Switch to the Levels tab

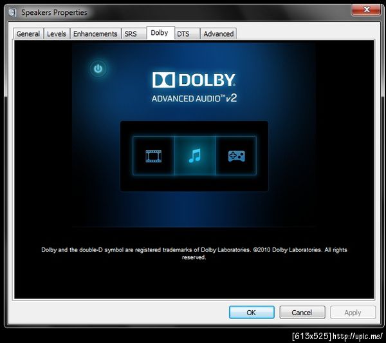[57, 34]
